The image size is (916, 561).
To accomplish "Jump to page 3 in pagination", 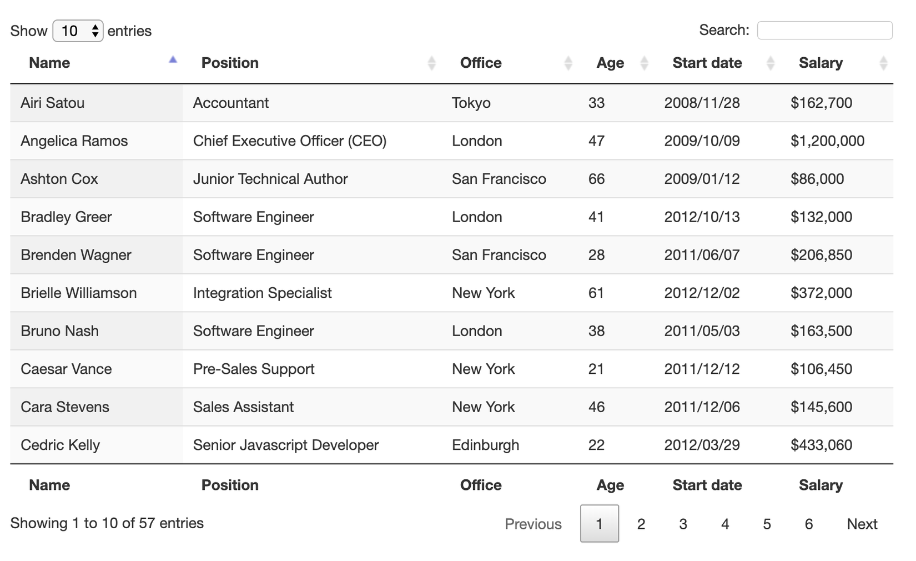I will 683,524.
